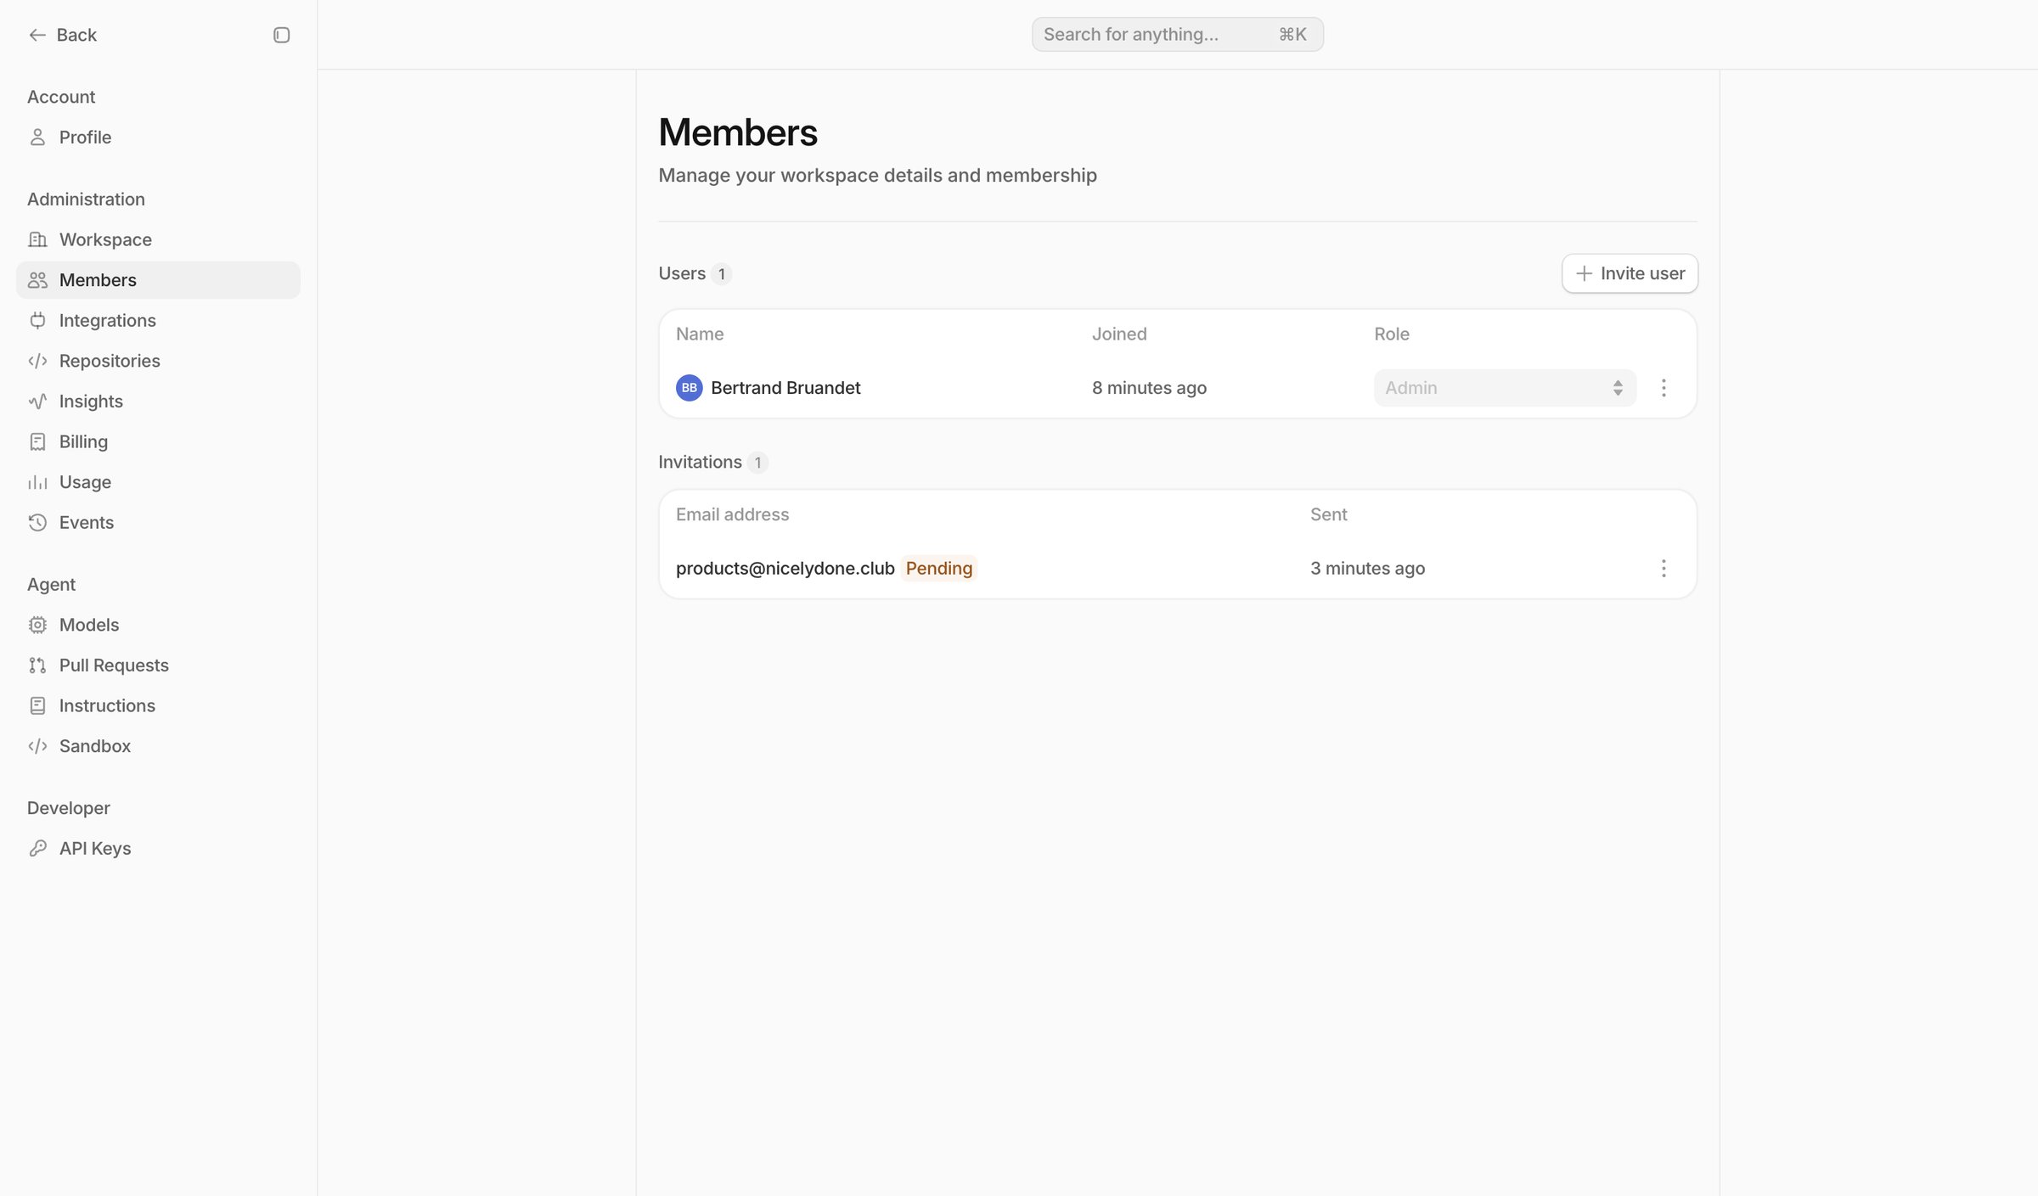This screenshot has height=1196, width=2038.
Task: Go to Integrations in the sidebar
Action: click(158, 321)
